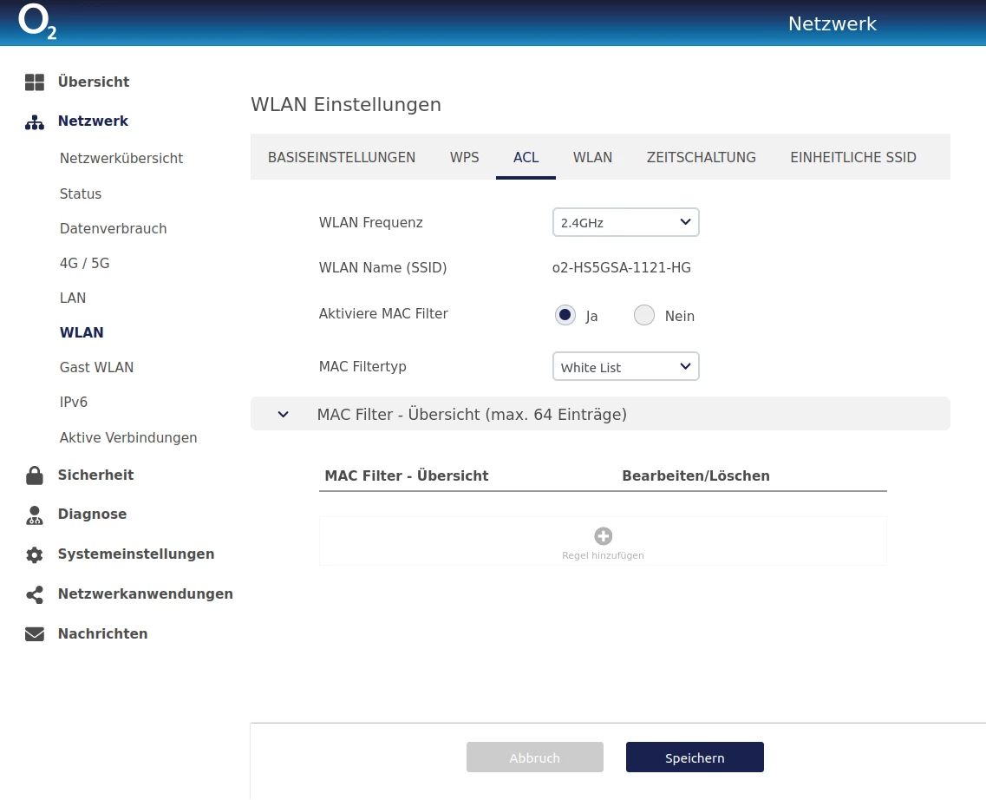
Task: Switch to the BASISEINSTELLUNGEN tab
Action: coord(342,157)
